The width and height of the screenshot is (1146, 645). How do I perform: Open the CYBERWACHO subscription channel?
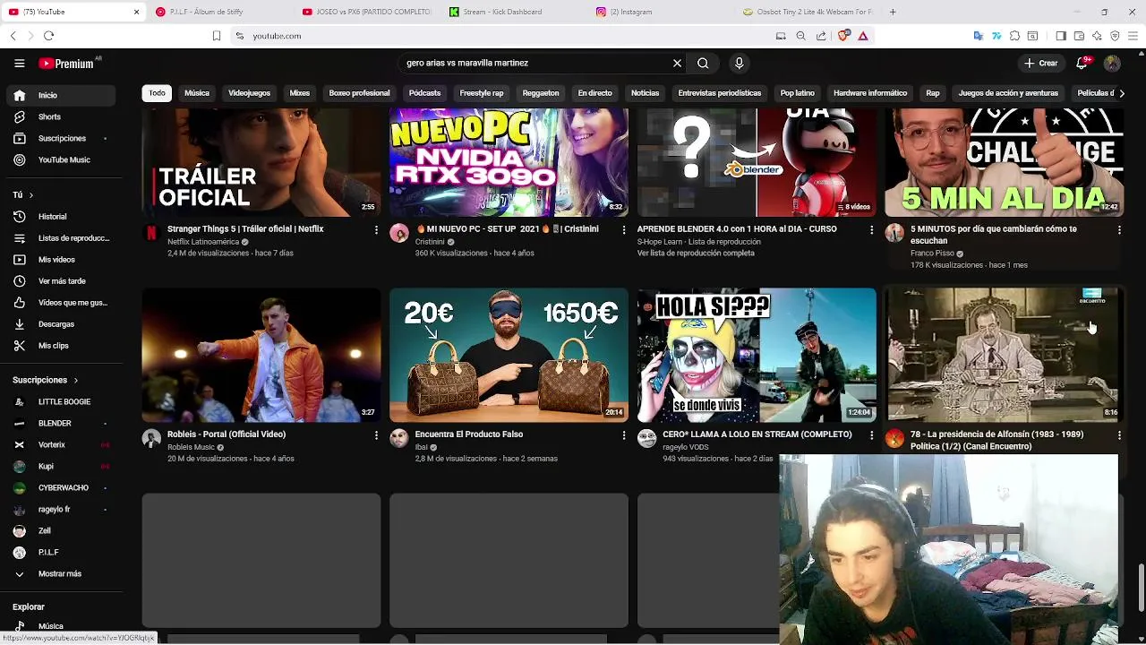[59, 488]
